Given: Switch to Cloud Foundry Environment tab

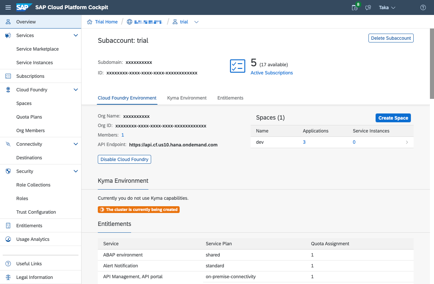Looking at the screenshot, I should [127, 98].
